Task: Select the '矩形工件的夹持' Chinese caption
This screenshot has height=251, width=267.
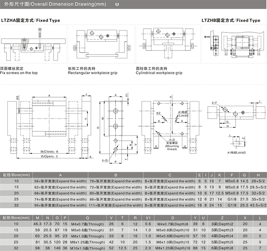Action: point(82,68)
